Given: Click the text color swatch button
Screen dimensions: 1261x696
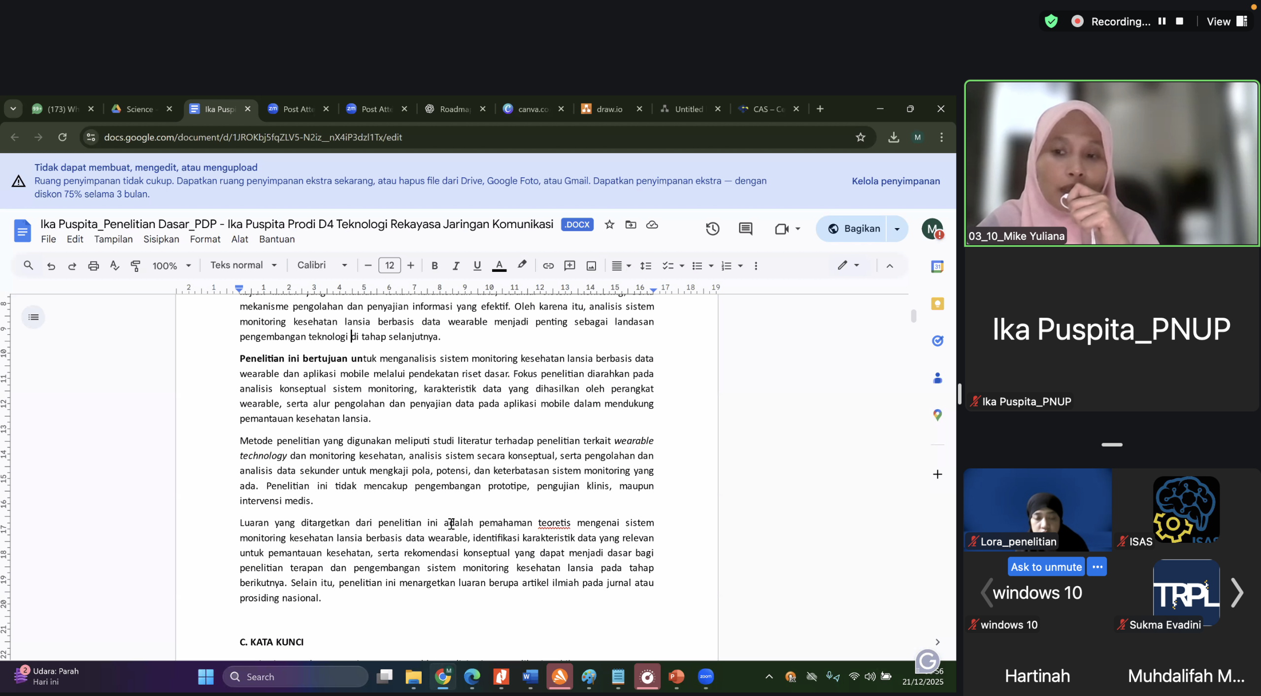Looking at the screenshot, I should click(x=499, y=266).
